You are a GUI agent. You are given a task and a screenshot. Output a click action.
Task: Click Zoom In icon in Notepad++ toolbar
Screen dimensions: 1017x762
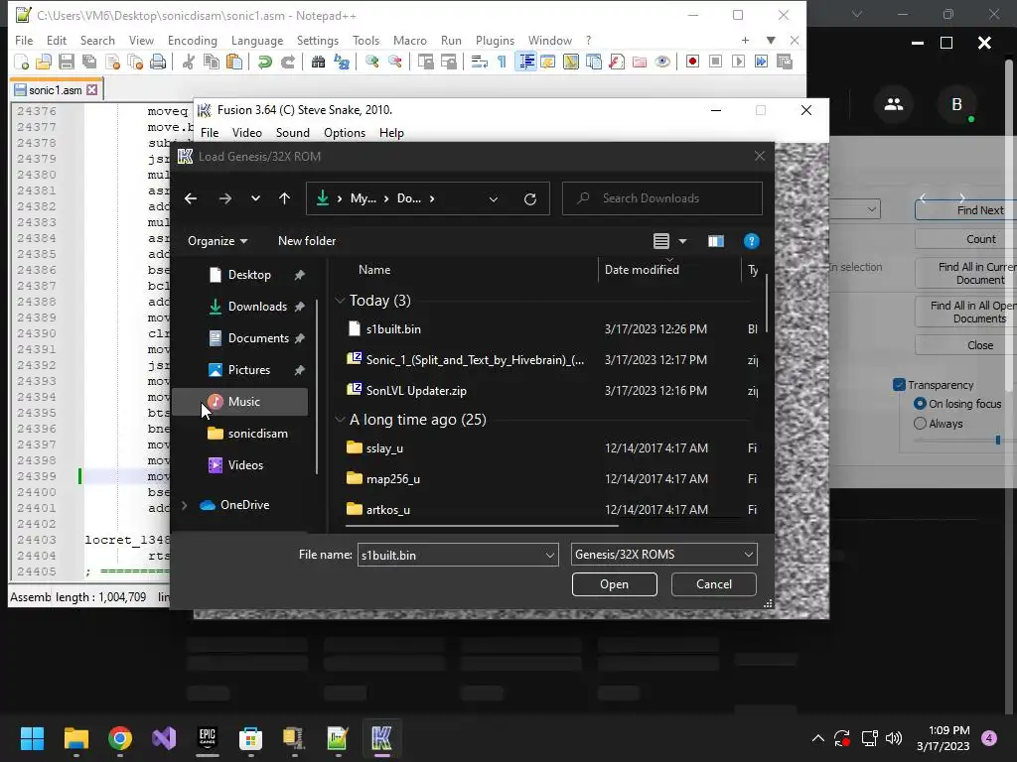tap(371, 62)
